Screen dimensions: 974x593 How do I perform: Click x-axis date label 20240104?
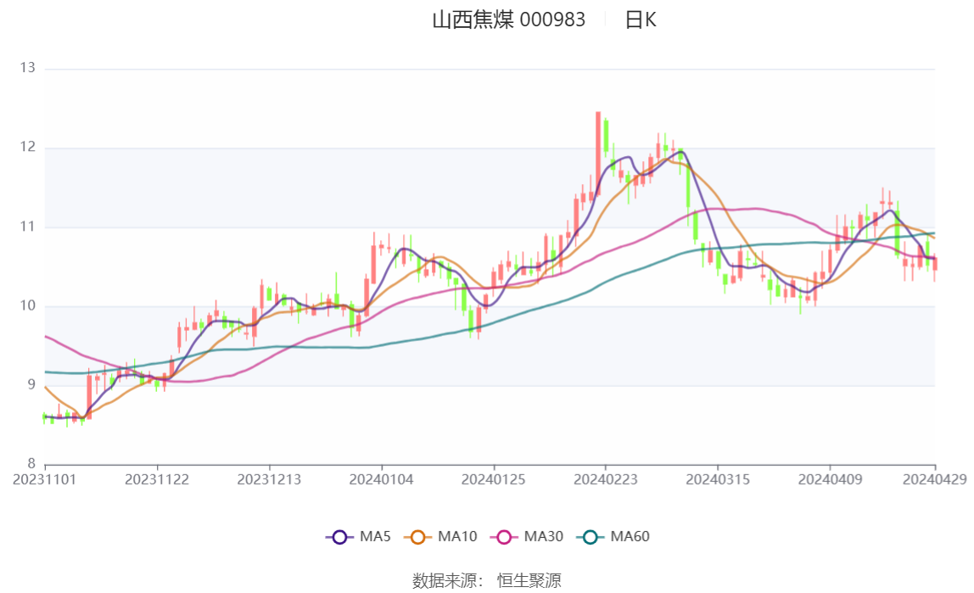pos(382,479)
